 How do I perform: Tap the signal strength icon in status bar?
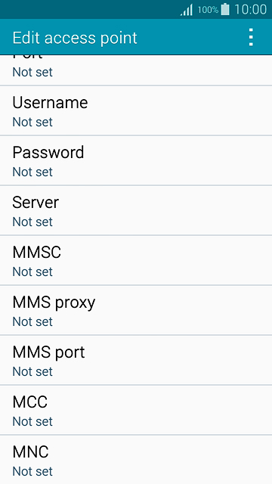point(187,10)
